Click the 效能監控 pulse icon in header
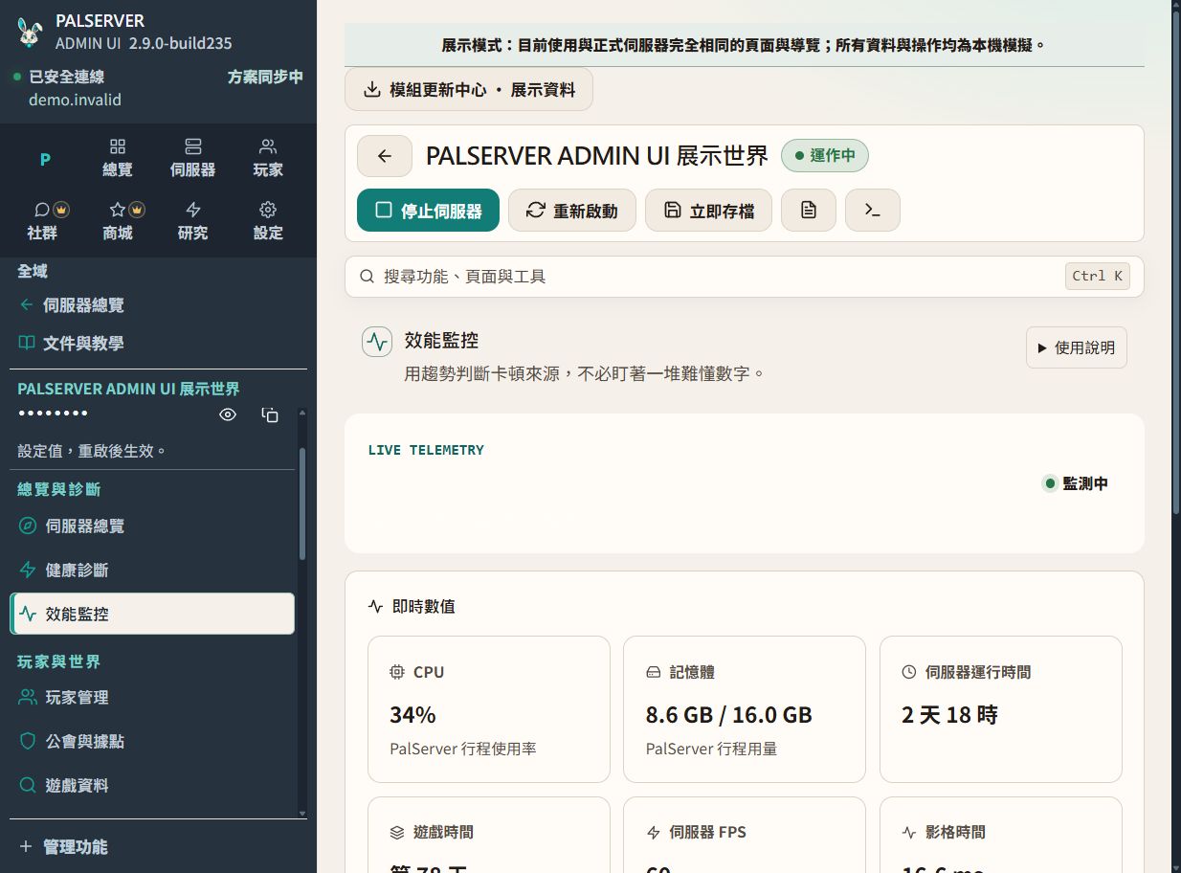1181x873 pixels. [x=377, y=342]
